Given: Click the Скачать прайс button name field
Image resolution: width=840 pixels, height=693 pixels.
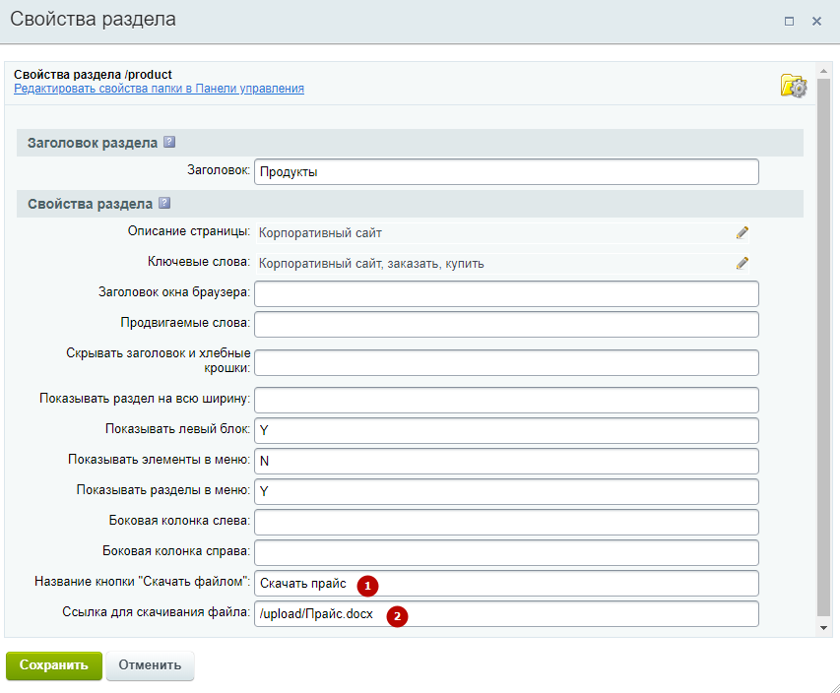Looking at the screenshot, I should pos(506,583).
